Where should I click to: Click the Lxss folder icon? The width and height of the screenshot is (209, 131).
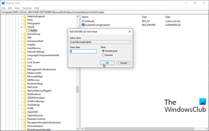(x=25, y=66)
